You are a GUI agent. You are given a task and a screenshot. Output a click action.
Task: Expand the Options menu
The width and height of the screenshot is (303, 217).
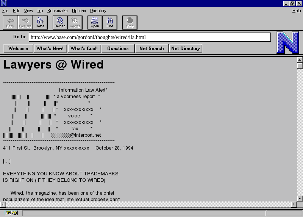79,11
